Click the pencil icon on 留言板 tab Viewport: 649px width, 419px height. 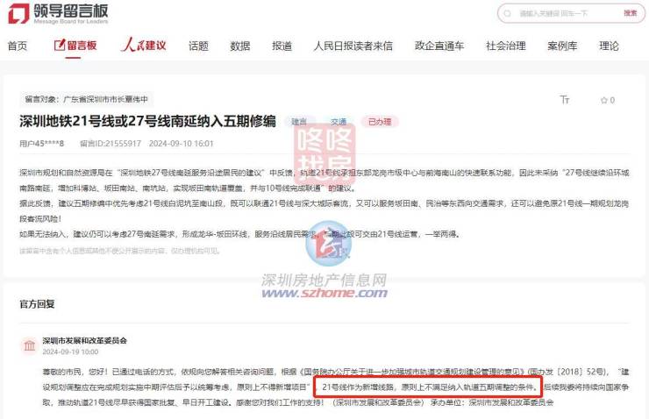[60, 45]
